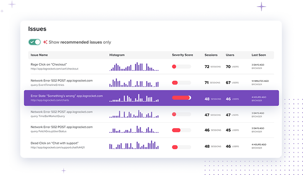Click the Sessions column header
This screenshot has width=303, height=175.
point(211,55)
